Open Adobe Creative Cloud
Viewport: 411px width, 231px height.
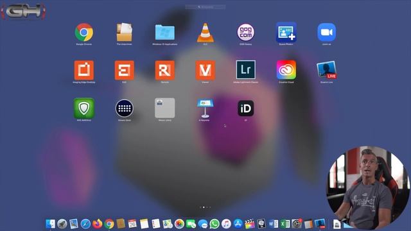pos(286,70)
